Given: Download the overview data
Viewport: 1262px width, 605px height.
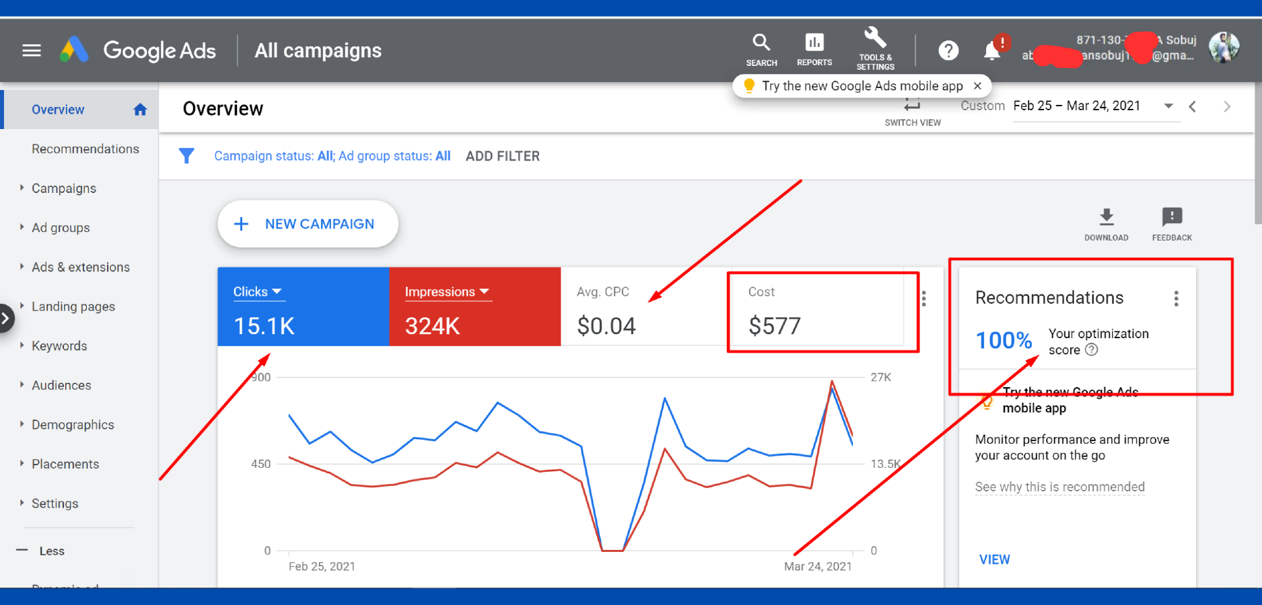Looking at the screenshot, I should click(1106, 218).
